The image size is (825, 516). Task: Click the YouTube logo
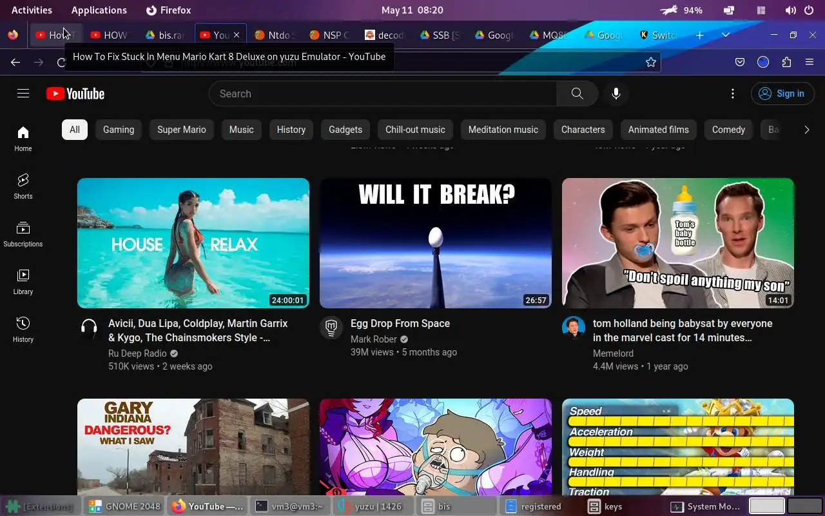75,94
